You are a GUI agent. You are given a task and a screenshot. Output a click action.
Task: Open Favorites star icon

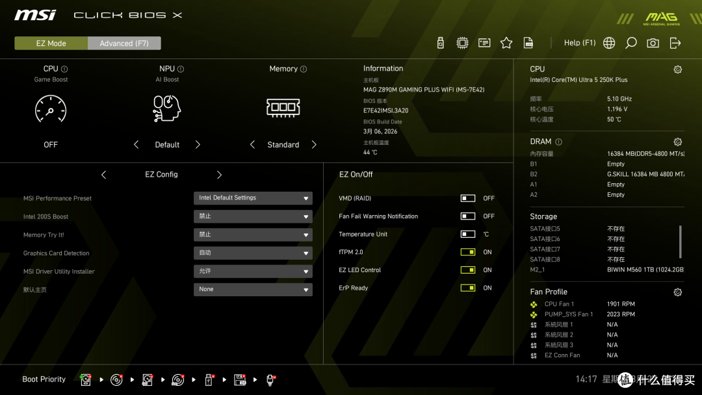pyautogui.click(x=506, y=43)
